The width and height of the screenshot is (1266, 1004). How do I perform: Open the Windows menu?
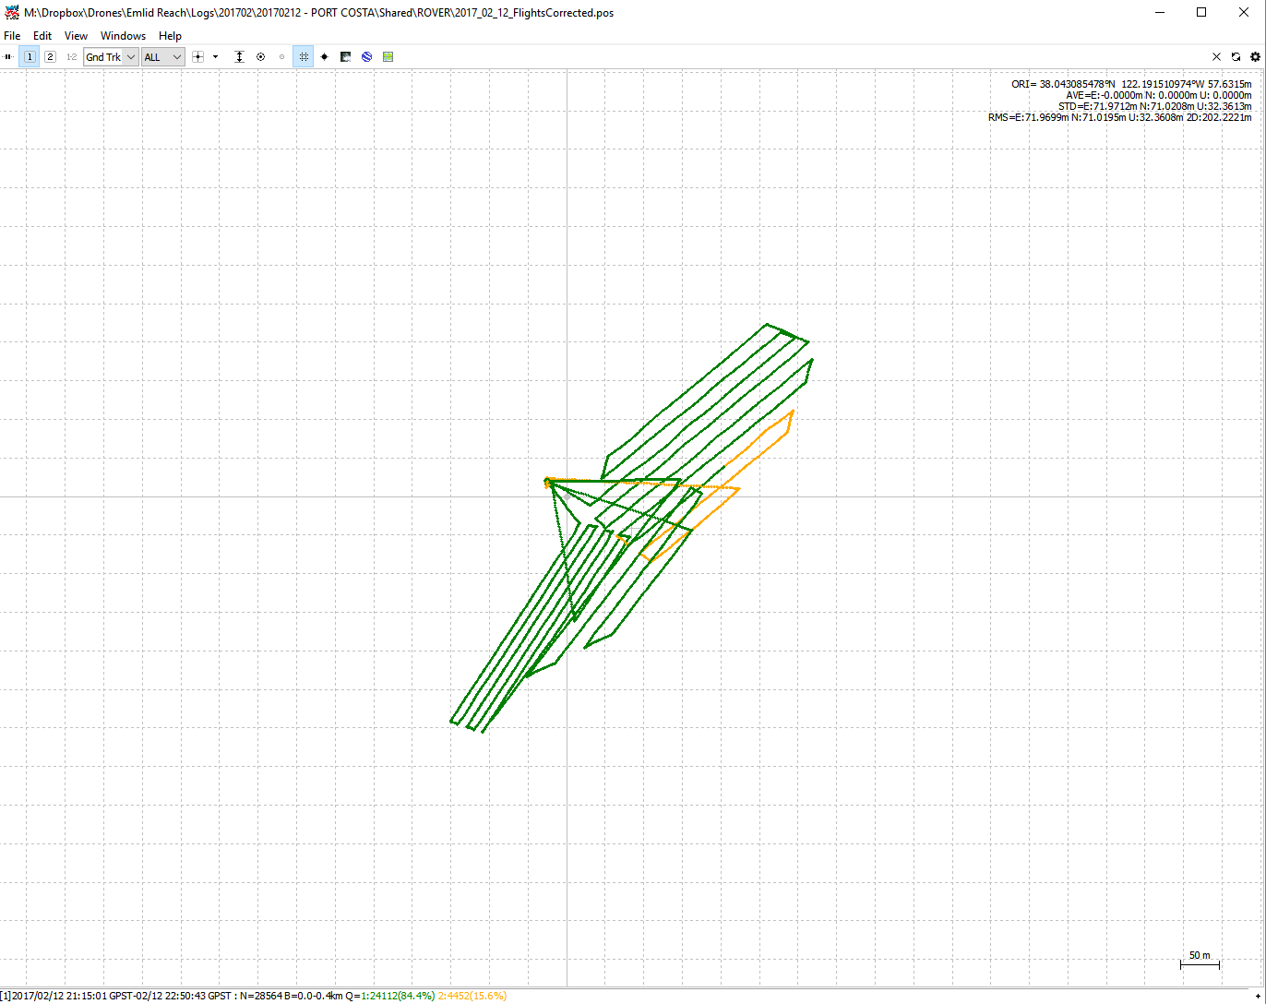123,36
